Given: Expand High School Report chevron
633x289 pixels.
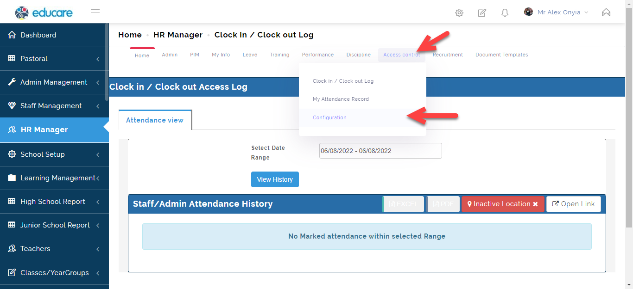Looking at the screenshot, I should (x=98, y=202).
